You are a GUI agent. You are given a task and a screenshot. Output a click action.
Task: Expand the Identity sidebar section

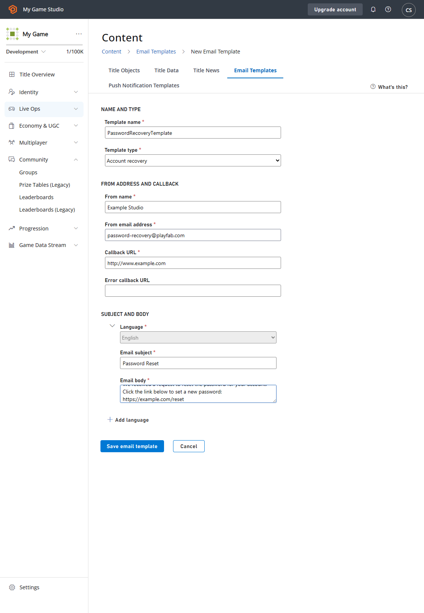point(76,92)
